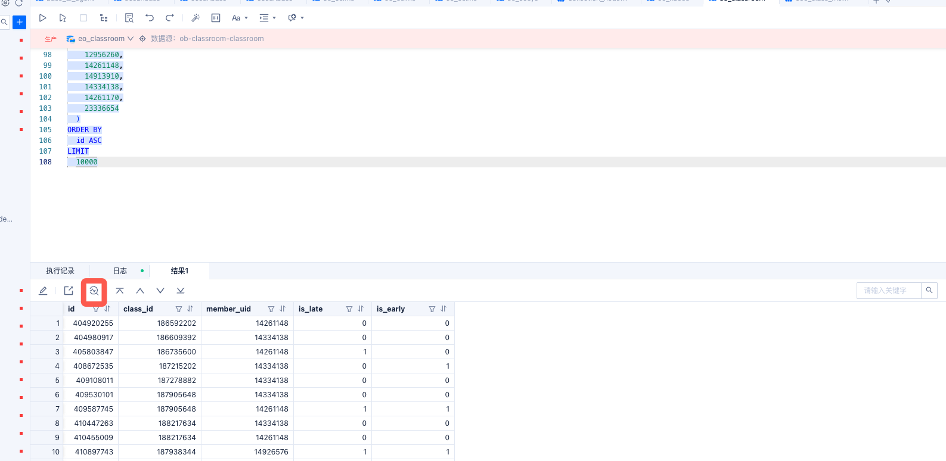This screenshot has width=946, height=461.
Task: Click the magic wand format SQL icon
Action: [196, 18]
